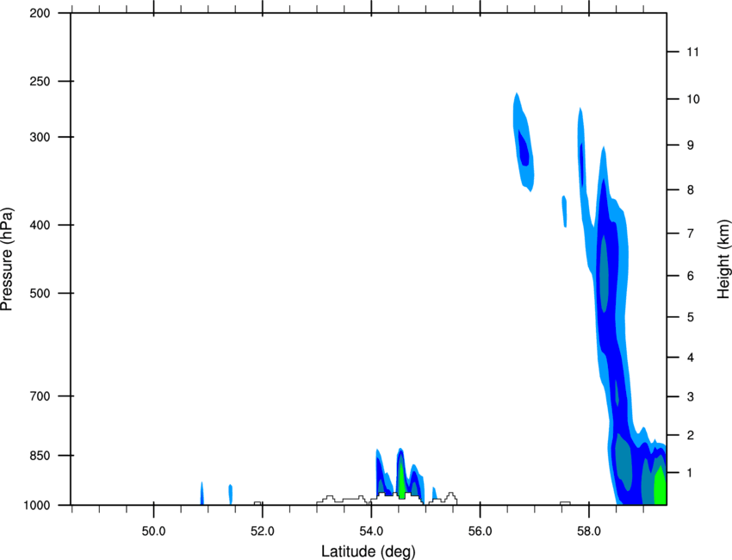Image resolution: width=732 pixels, height=560 pixels.
Task: Select the 200 pressure tick label
Action: (40, 13)
